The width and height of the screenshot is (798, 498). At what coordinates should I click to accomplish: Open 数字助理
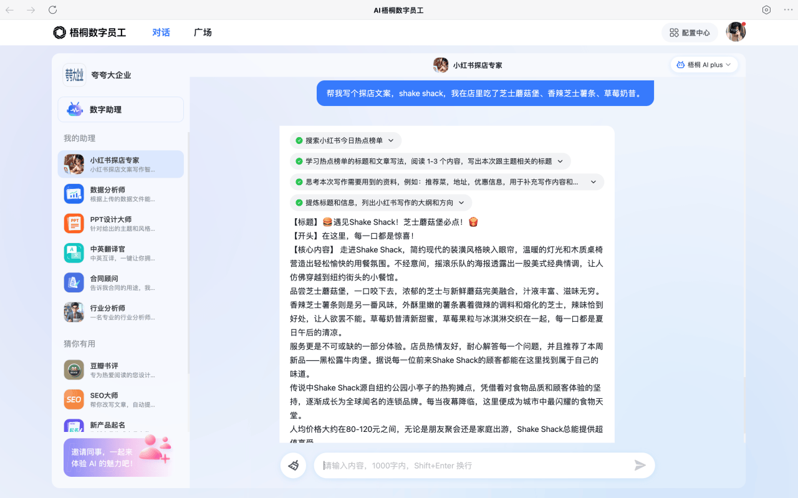pos(120,110)
